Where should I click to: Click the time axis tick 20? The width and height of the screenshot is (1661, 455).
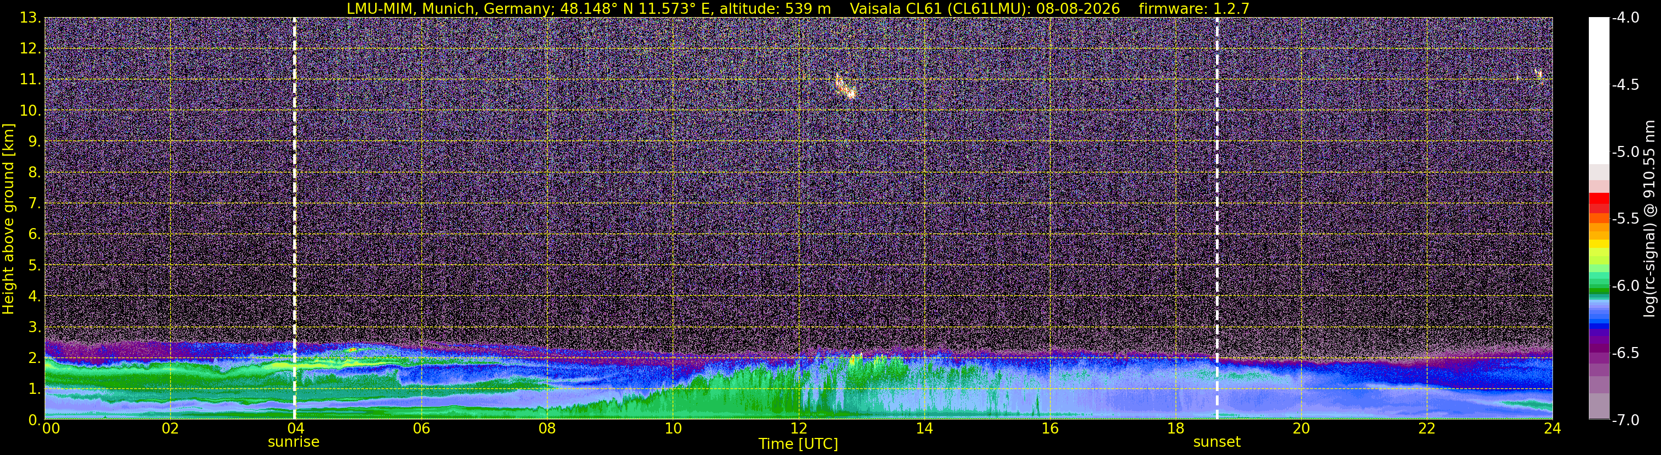pyautogui.click(x=1301, y=429)
